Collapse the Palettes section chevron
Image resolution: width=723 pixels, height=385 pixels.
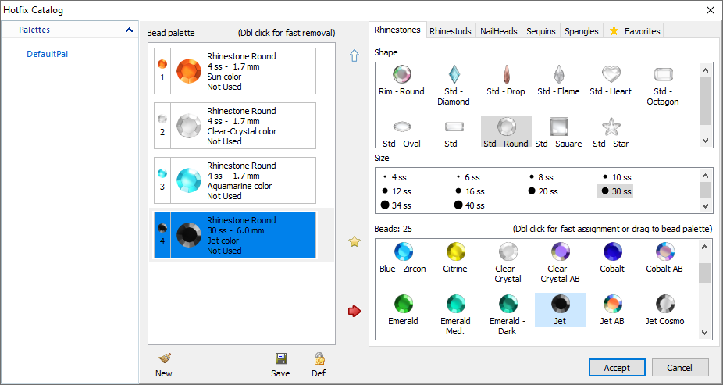tap(129, 30)
